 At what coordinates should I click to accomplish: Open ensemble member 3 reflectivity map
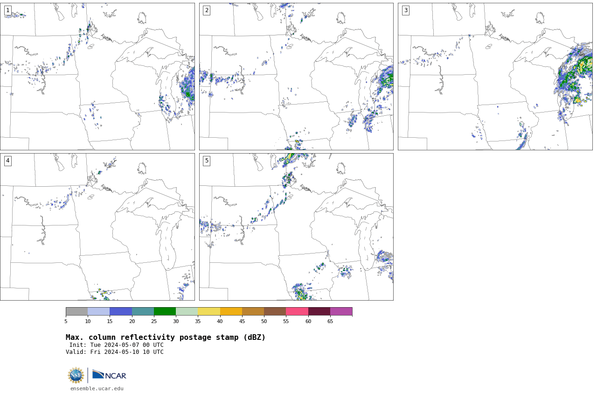(x=495, y=77)
